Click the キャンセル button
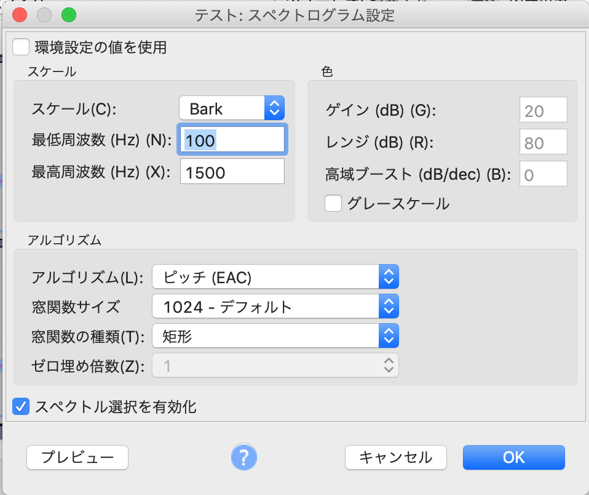The height and width of the screenshot is (495, 589). tap(396, 457)
